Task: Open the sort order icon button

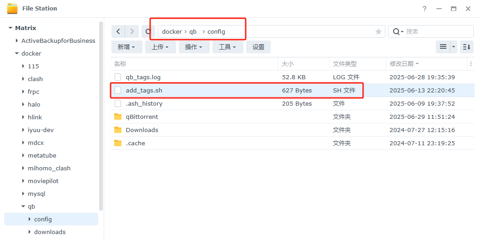Action: 466,46
